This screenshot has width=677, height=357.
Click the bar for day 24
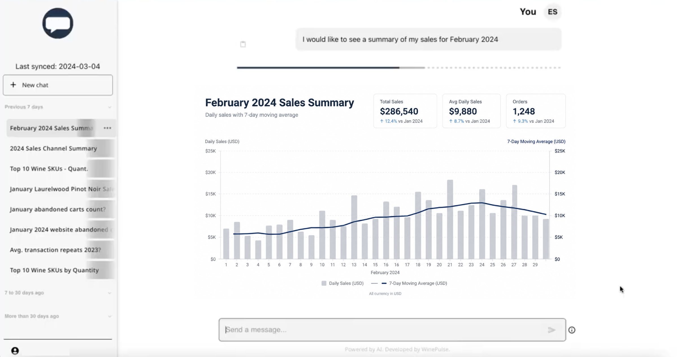tap(482, 224)
